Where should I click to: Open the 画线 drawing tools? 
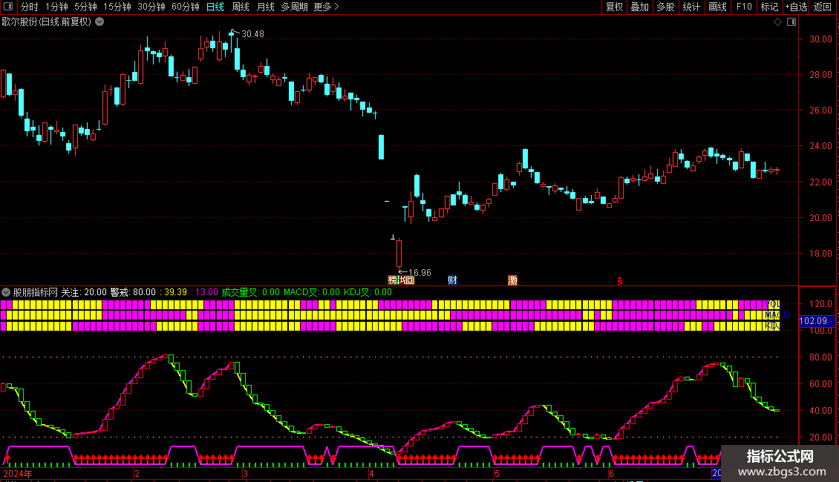[x=717, y=7]
